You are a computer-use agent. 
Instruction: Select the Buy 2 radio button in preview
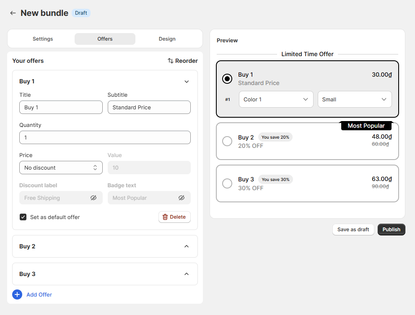click(x=227, y=141)
